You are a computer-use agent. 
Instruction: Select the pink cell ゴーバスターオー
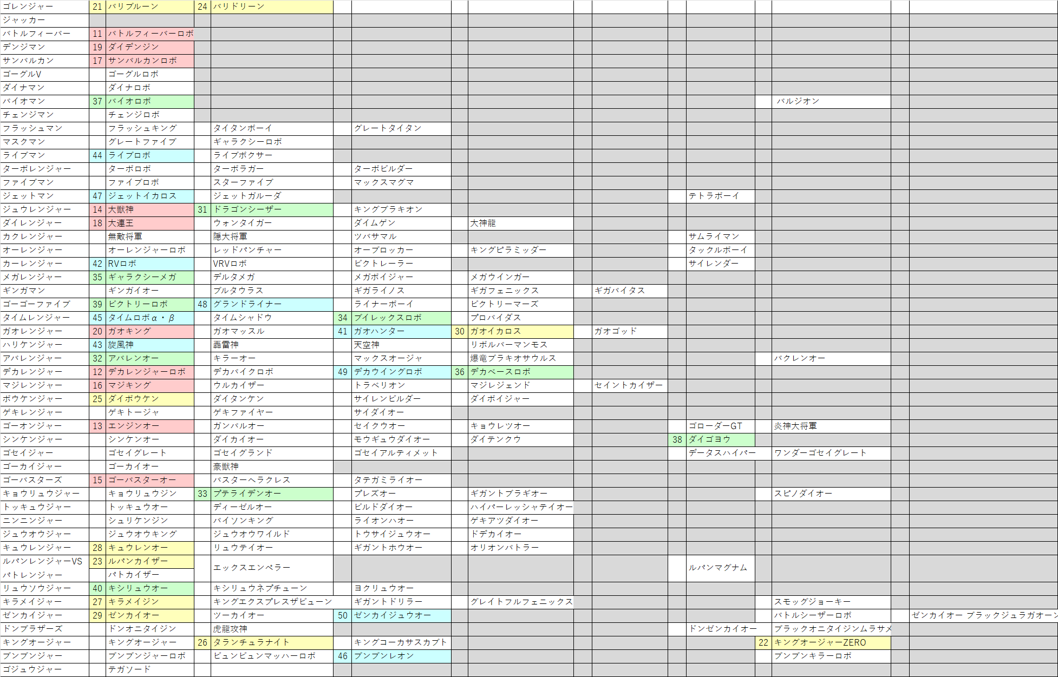(150, 480)
